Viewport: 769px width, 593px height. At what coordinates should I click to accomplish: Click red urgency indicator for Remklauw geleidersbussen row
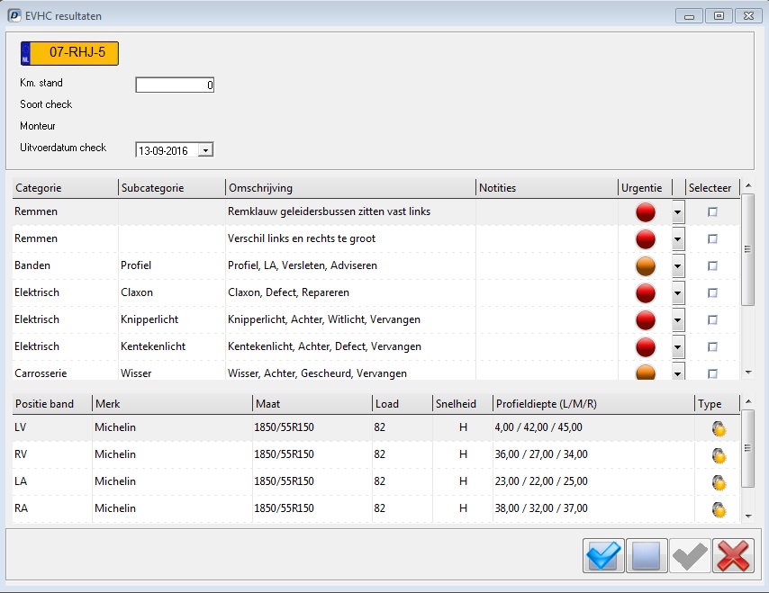646,212
